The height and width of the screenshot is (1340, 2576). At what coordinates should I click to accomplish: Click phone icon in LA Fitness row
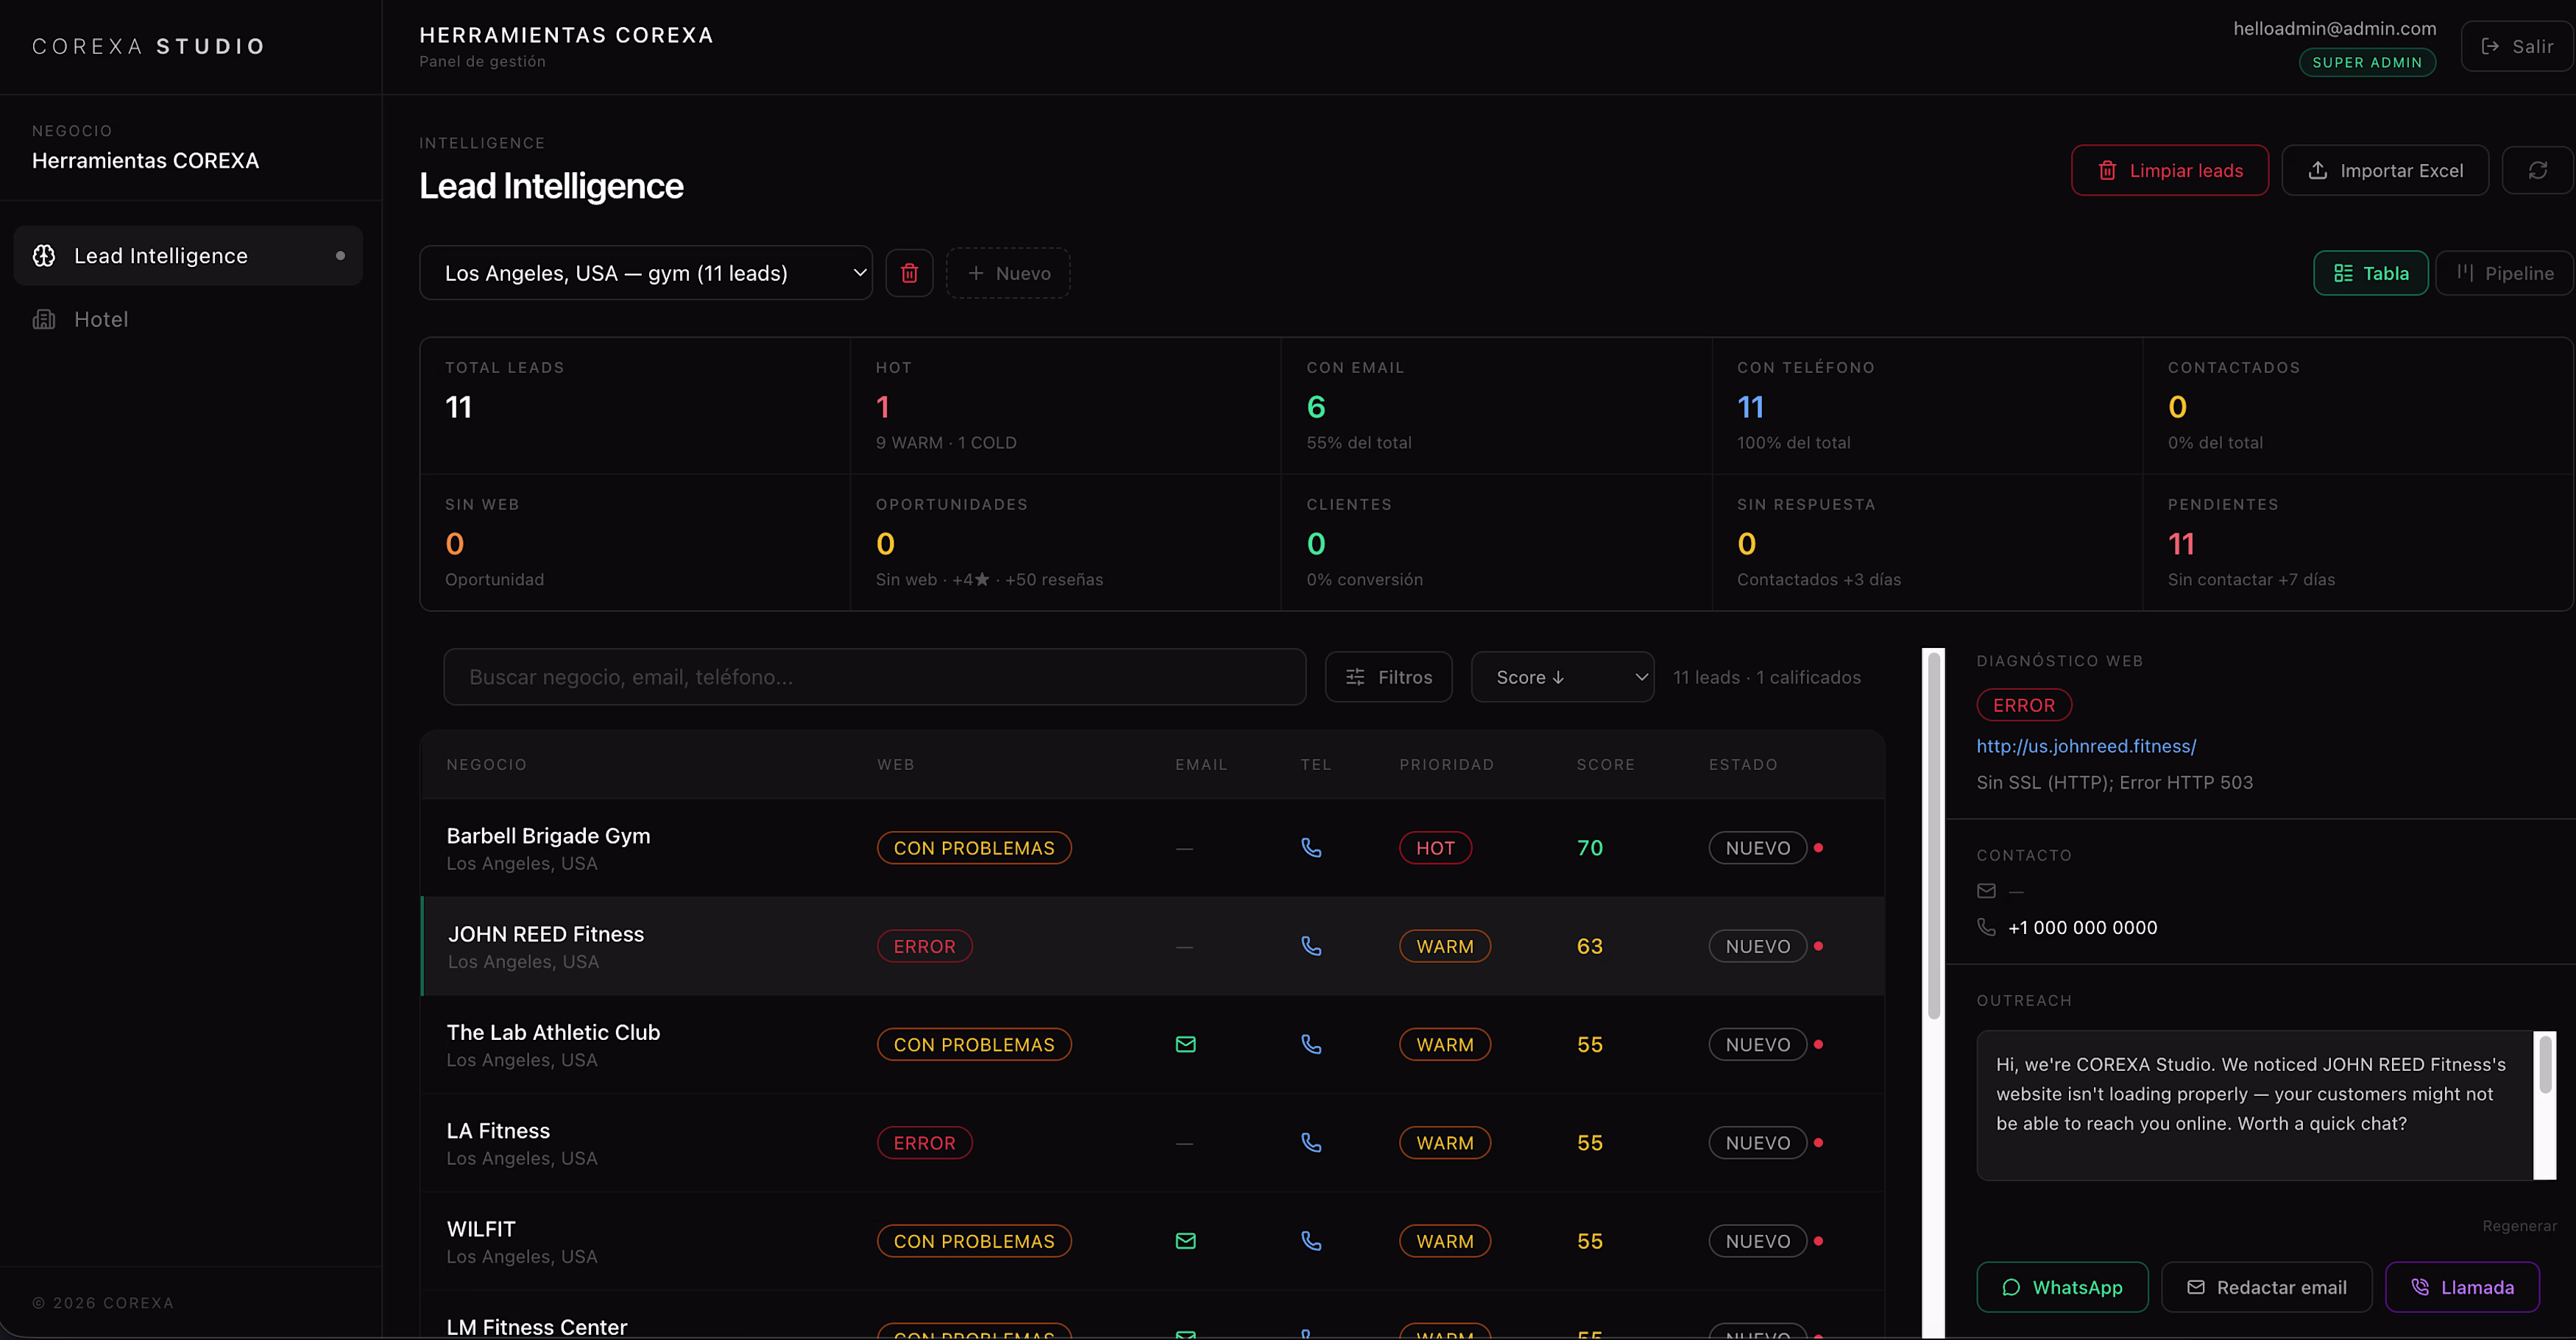coord(1311,1142)
